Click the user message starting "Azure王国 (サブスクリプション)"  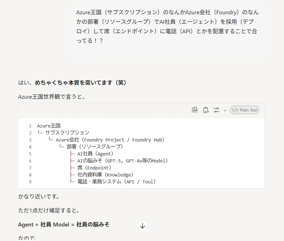coord(168,27)
